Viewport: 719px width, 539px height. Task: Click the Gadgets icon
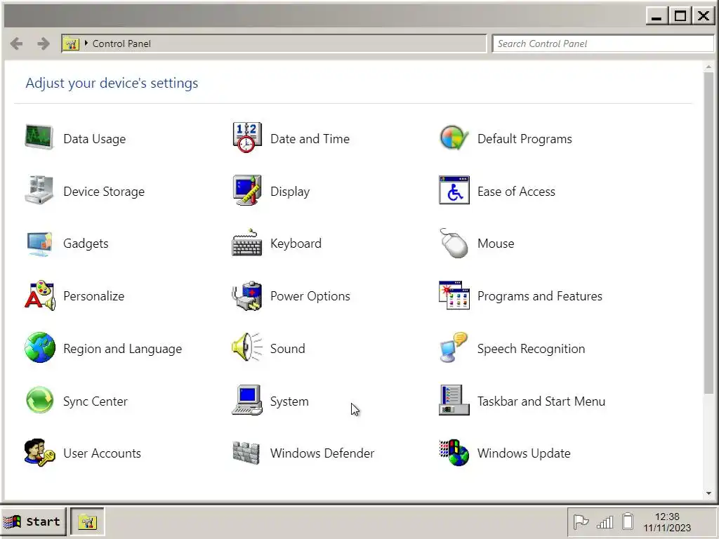click(39, 244)
